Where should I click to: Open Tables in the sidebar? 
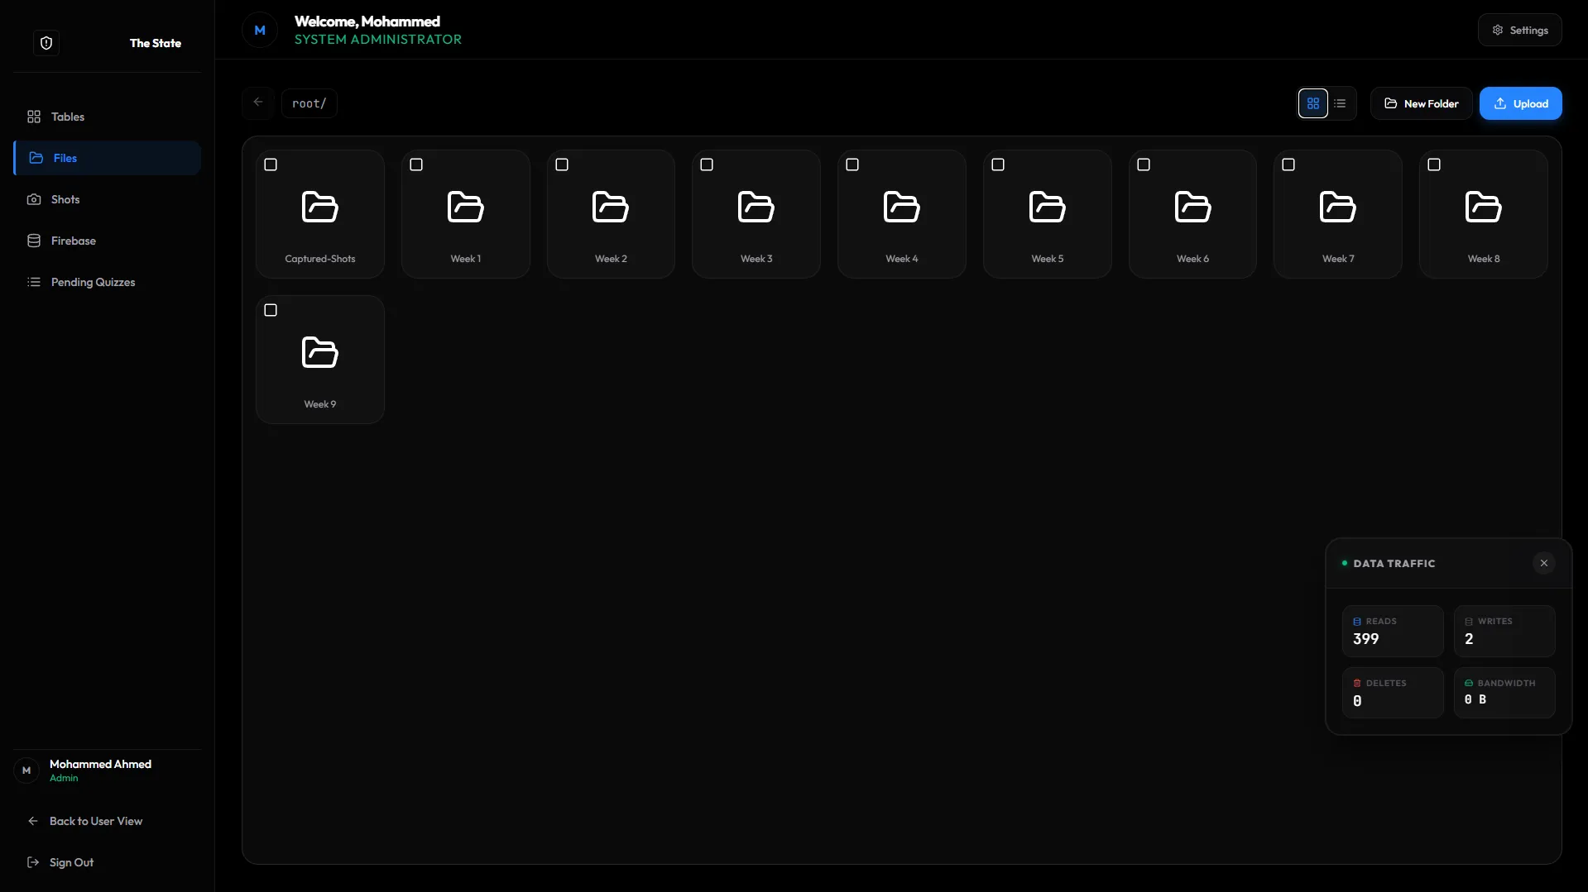(107, 117)
